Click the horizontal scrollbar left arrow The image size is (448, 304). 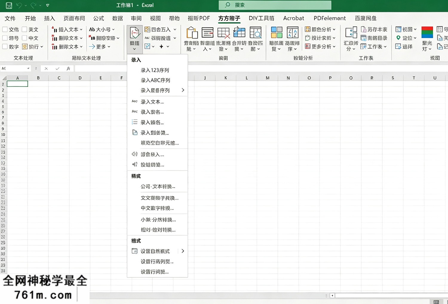click(x=332, y=296)
